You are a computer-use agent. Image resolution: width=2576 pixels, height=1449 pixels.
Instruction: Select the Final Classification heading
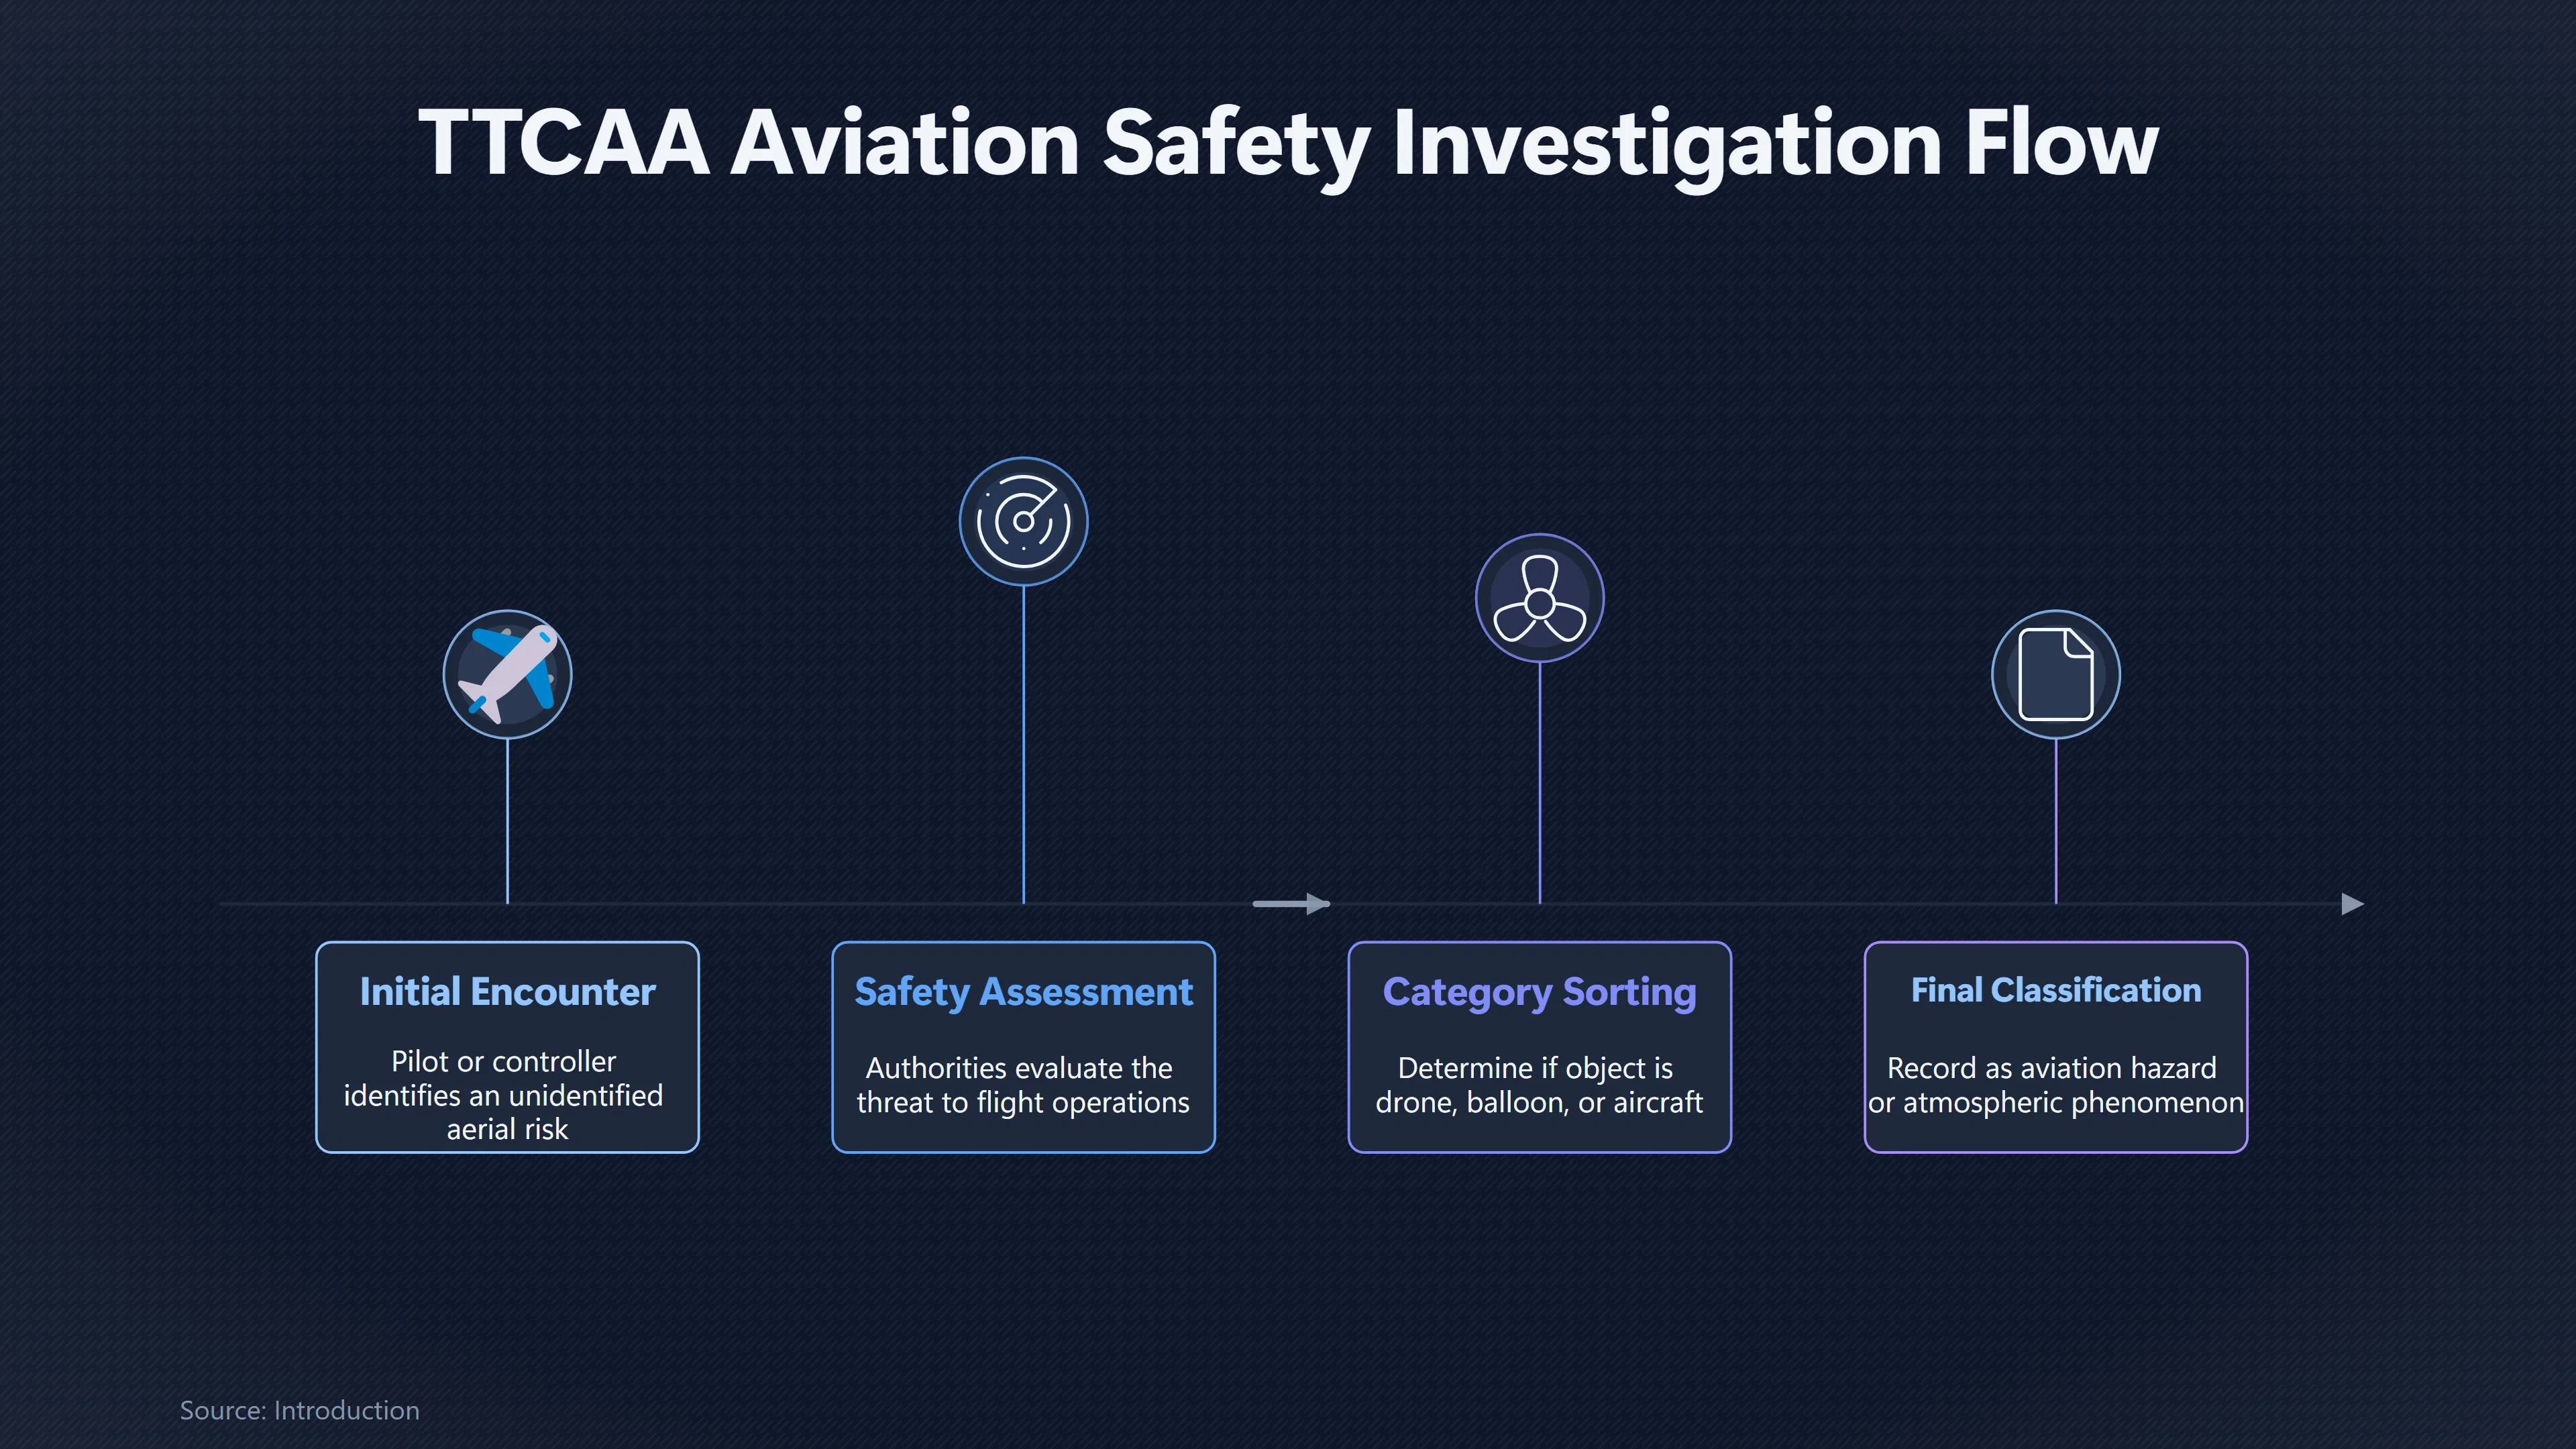pos(2056,990)
